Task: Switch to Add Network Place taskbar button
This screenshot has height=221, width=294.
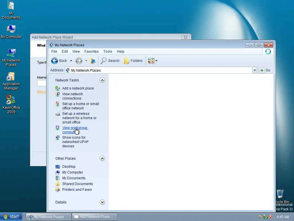Action: [x=95, y=217]
